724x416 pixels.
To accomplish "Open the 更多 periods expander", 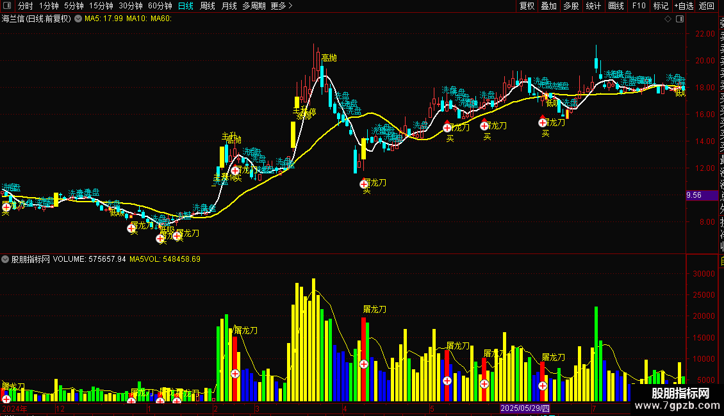I will point(282,6).
